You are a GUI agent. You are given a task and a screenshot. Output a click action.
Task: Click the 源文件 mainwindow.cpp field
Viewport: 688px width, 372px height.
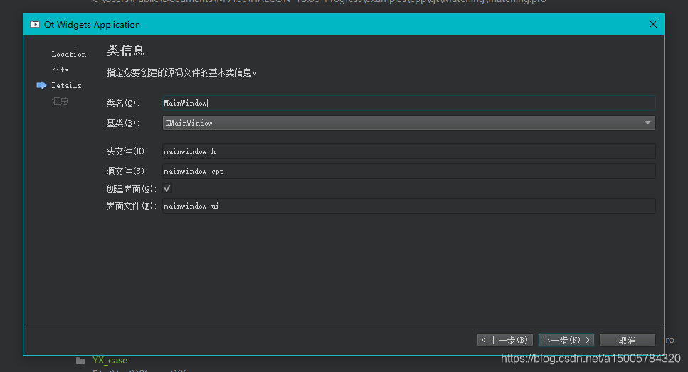click(x=408, y=171)
